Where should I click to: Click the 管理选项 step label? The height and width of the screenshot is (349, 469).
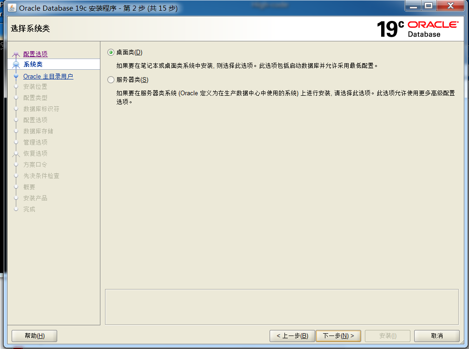pos(35,142)
